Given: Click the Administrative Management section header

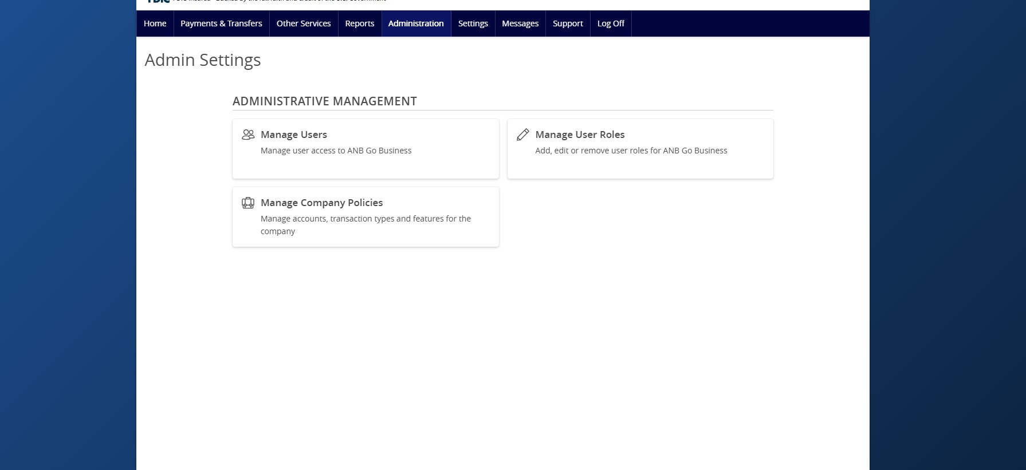Looking at the screenshot, I should [x=324, y=101].
